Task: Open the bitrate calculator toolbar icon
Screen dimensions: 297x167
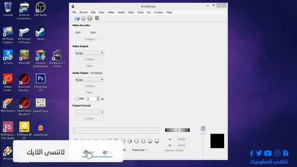Action: pyautogui.click(x=97, y=18)
